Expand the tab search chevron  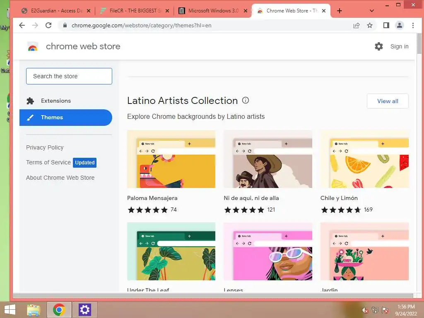click(371, 11)
